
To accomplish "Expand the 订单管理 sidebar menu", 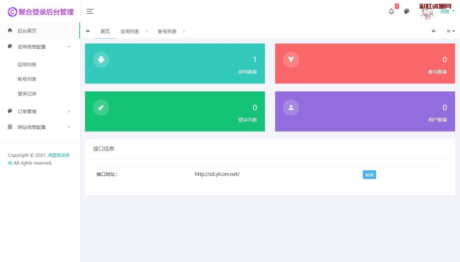I will pyautogui.click(x=40, y=111).
